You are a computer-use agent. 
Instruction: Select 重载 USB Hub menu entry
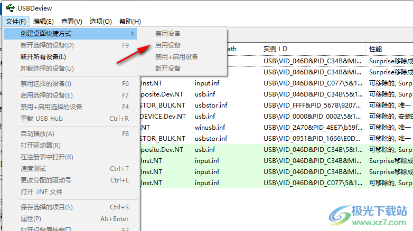70,118
